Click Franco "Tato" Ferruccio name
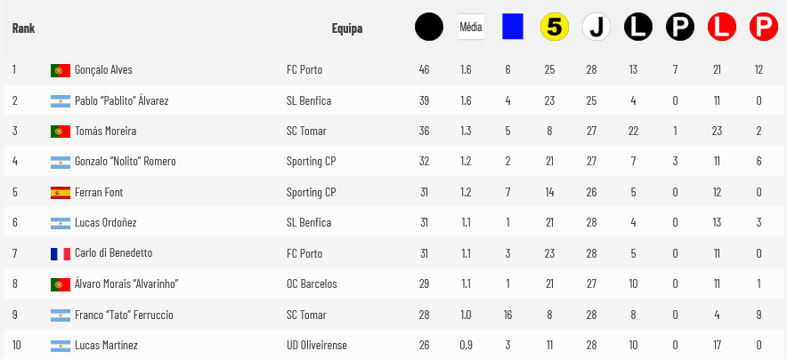 124,315
